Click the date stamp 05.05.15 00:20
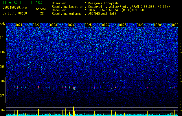Screen dimensions: 182x116 (x=15, y=13)
